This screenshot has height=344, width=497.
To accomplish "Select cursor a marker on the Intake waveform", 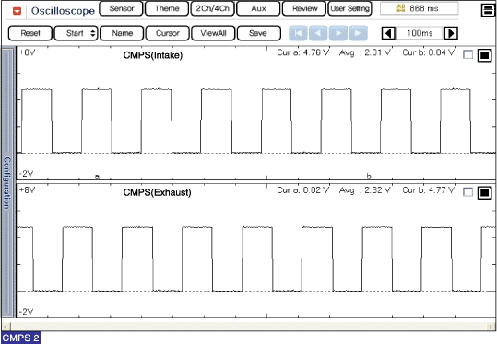I will point(98,177).
